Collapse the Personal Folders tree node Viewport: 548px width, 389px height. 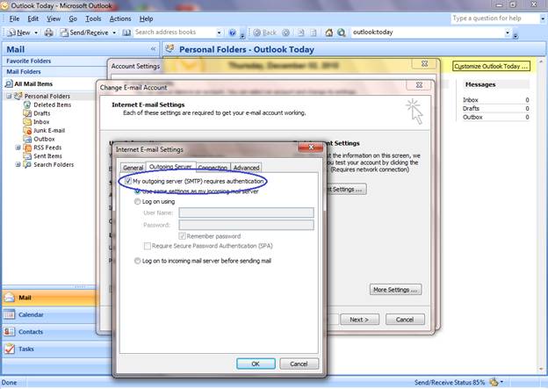tap(9, 96)
